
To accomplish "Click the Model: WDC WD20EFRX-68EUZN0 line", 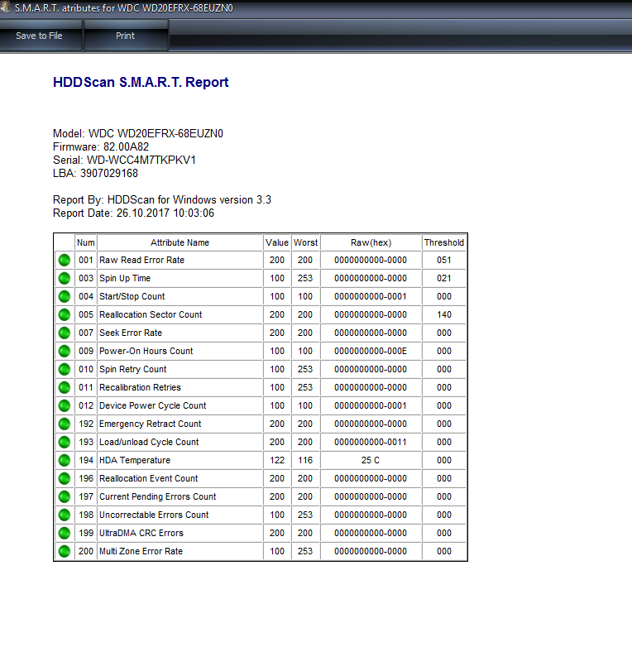I will coord(138,134).
